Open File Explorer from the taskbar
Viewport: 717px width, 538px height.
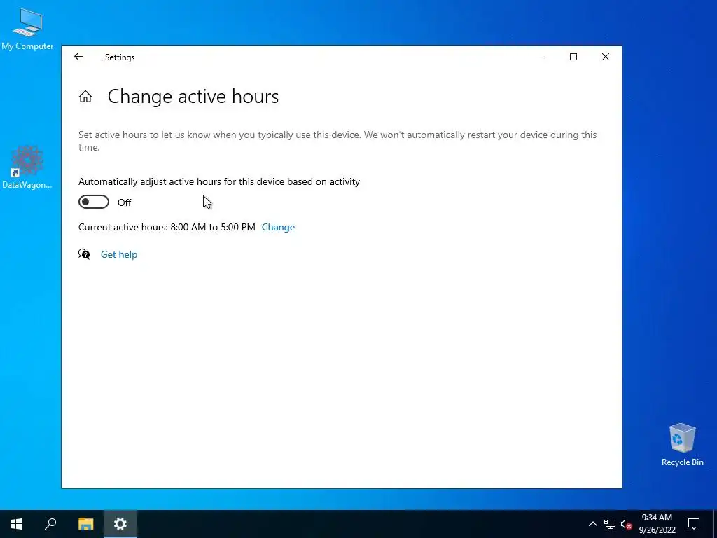coord(85,524)
